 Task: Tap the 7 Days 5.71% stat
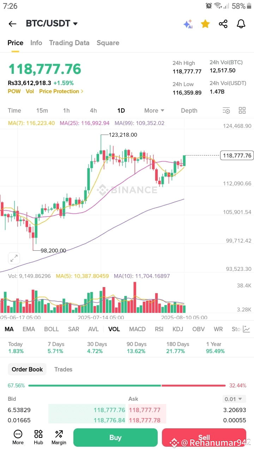click(56, 347)
